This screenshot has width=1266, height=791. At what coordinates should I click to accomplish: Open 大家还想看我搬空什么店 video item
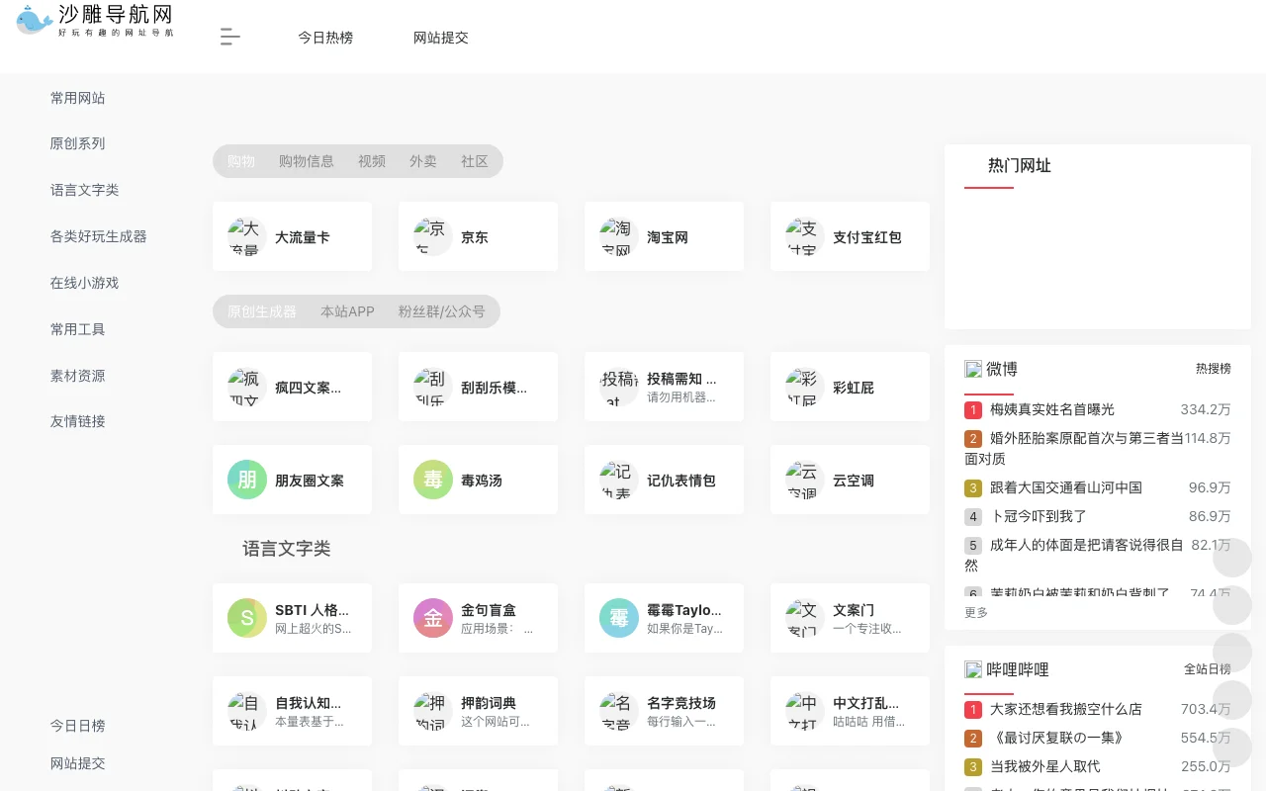1066,709
